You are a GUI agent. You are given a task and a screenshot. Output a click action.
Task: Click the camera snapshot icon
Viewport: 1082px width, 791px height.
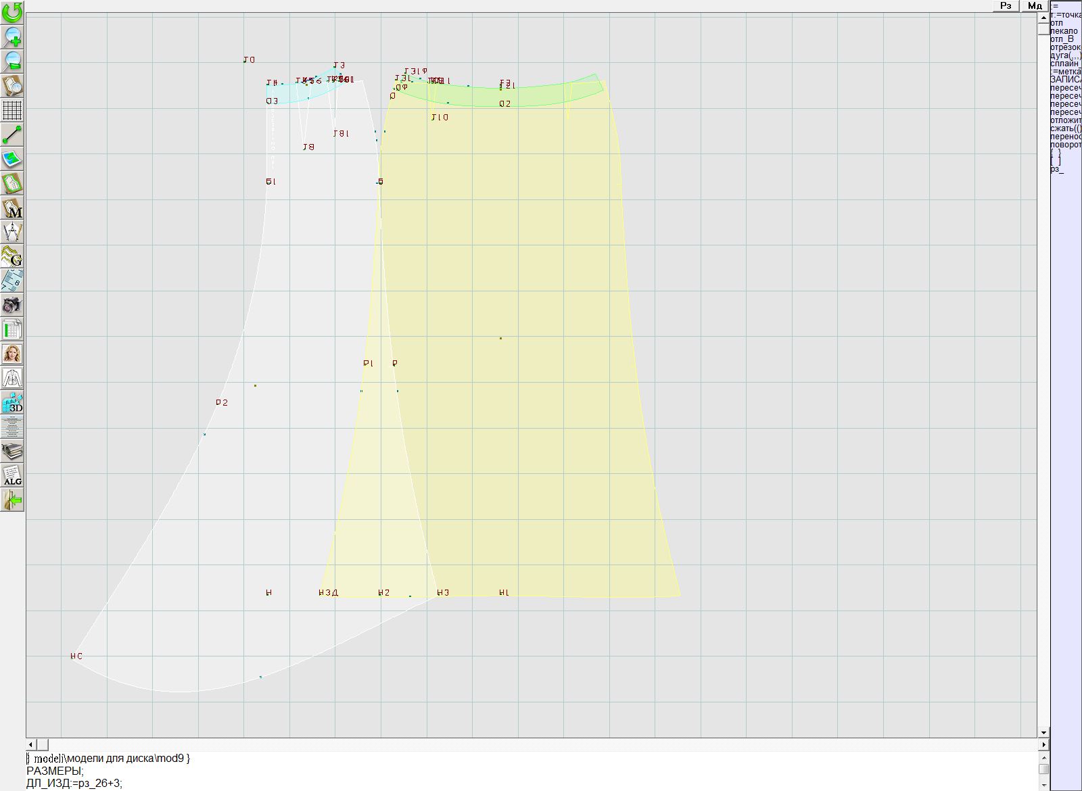pos(12,305)
